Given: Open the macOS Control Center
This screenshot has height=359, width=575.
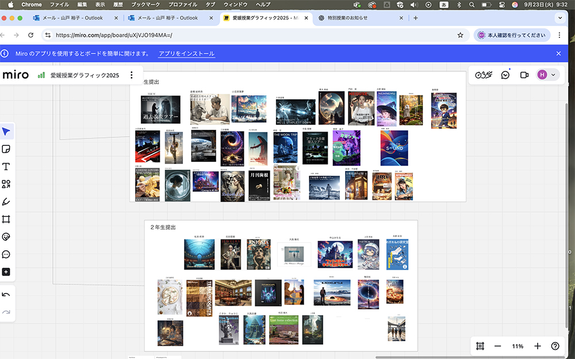Looking at the screenshot, I should tap(502, 5).
